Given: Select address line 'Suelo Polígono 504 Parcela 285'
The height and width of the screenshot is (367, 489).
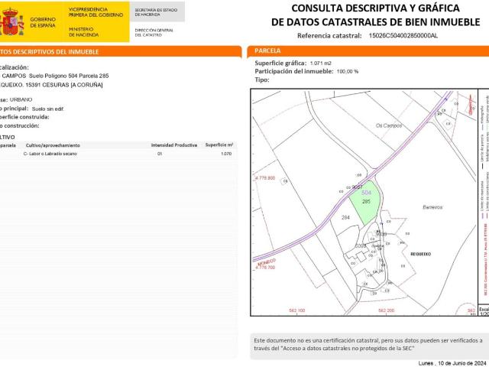Looking at the screenshot, I should pos(69,76).
